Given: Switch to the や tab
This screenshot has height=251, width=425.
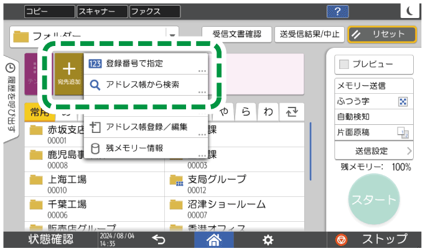Looking at the screenshot, I should 223,112.
